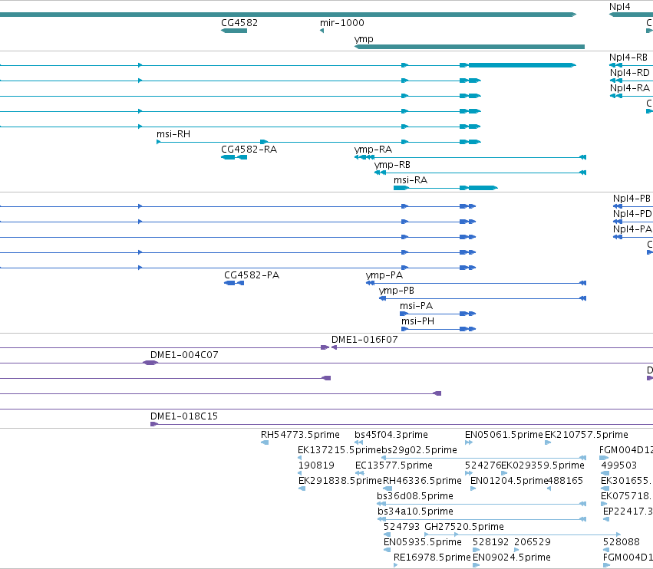Open the bs34a10.5prime EST label
Viewport: 653px width, 569px height.
point(415,512)
